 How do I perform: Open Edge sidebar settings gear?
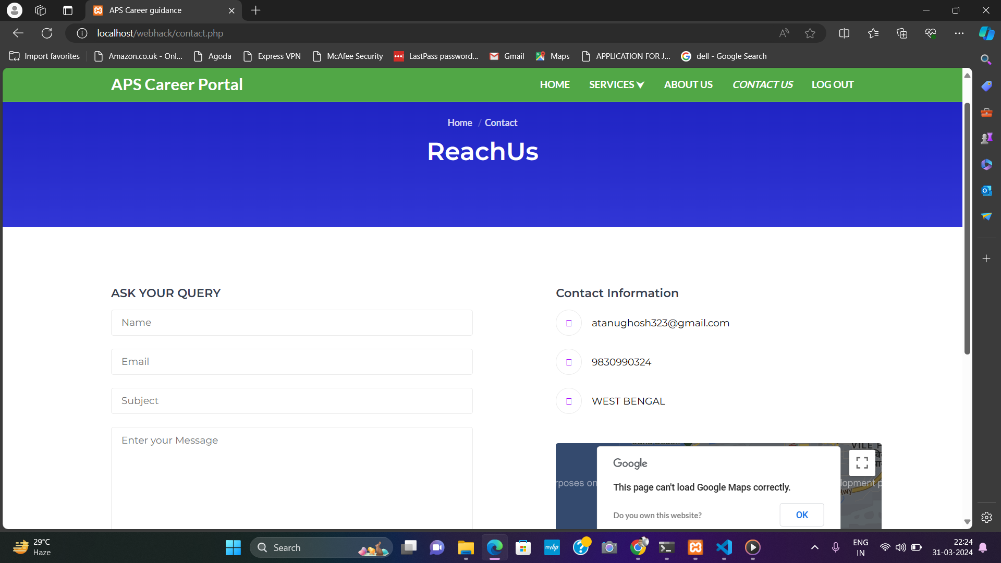coord(986,518)
